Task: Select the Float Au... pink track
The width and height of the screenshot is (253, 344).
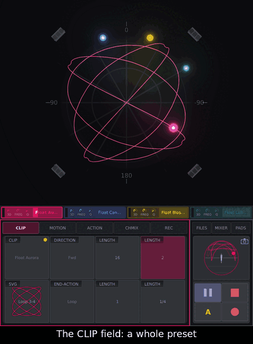Action: [x=32, y=213]
